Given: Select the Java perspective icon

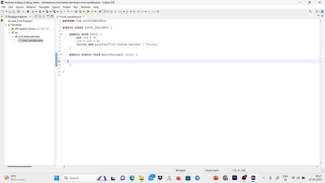Looking at the screenshot, I should click(x=322, y=12).
